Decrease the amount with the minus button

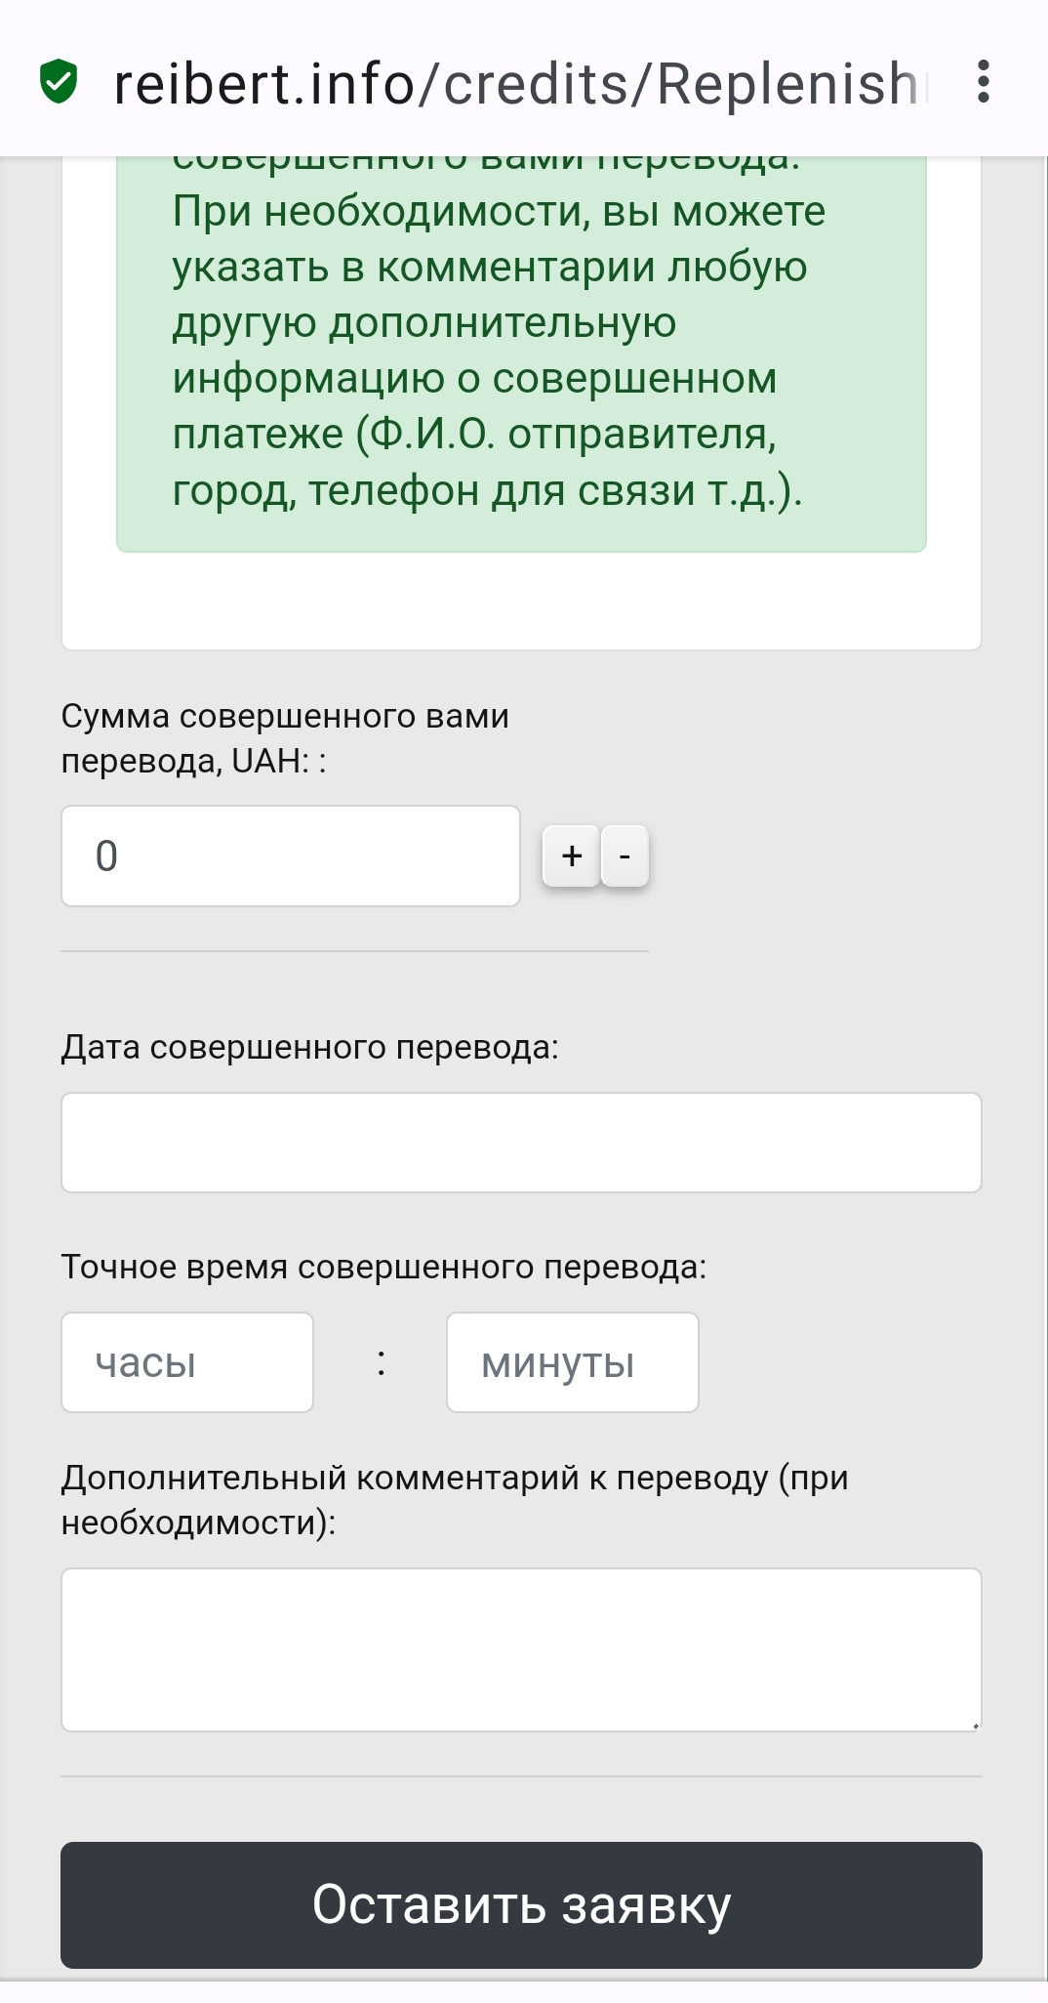point(625,856)
